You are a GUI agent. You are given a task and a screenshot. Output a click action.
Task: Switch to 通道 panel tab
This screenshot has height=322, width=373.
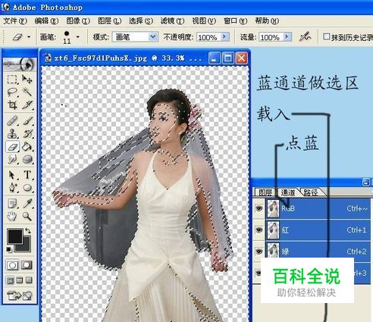[288, 192]
